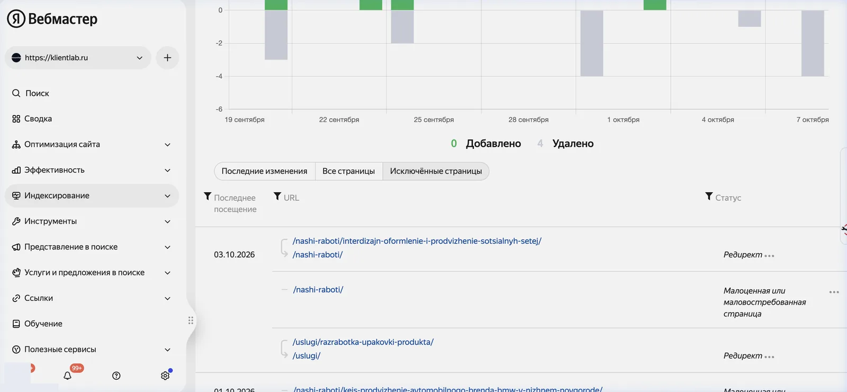
Task: Expand Инструменты section
Action: click(92, 221)
